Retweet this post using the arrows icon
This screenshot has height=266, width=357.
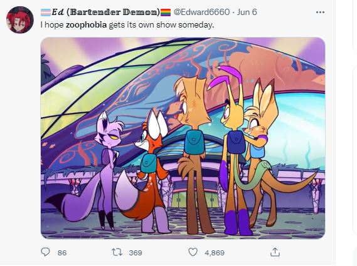pos(117,252)
